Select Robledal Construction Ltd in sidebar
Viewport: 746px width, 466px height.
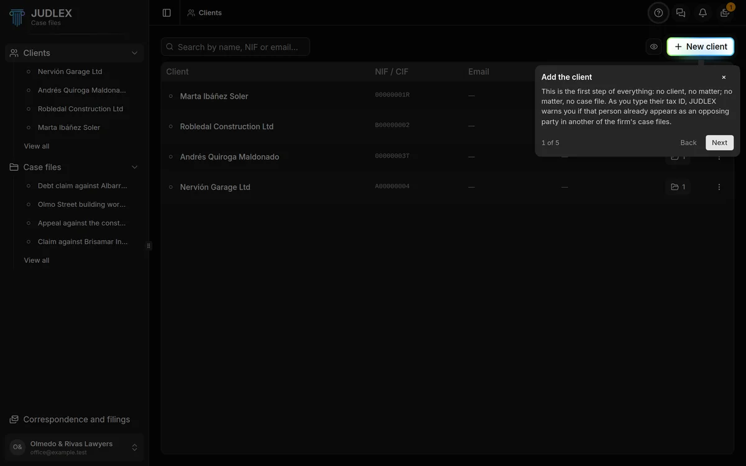(x=81, y=109)
